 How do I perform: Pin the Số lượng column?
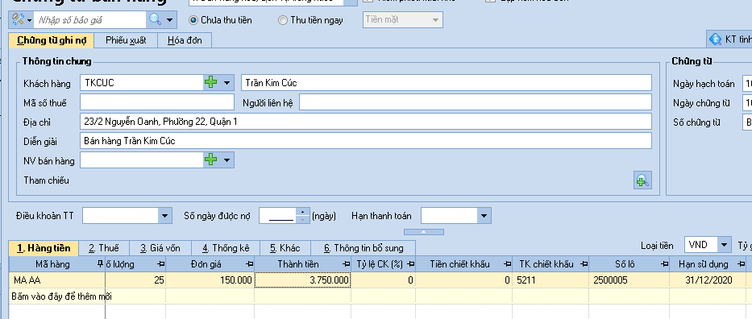click(160, 264)
